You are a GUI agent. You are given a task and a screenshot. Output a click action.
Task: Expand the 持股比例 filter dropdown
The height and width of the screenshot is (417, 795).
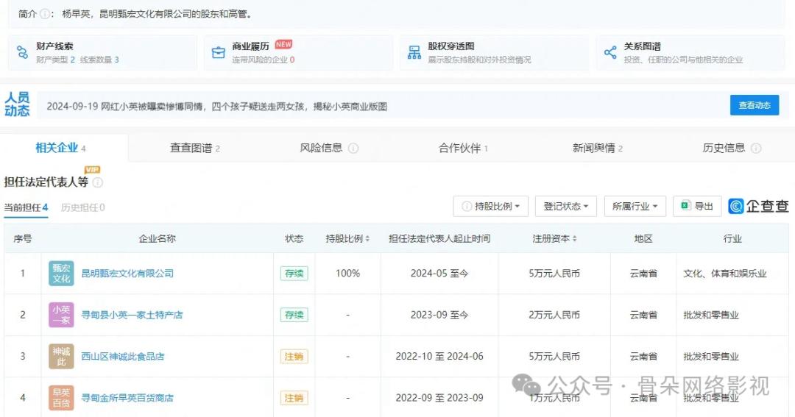[x=491, y=207]
